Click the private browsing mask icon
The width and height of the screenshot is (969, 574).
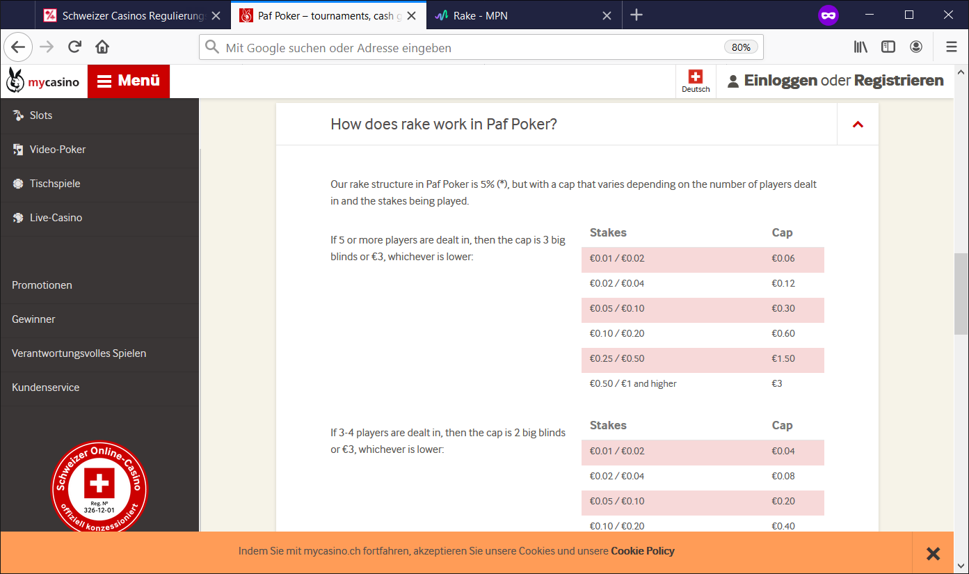point(828,15)
